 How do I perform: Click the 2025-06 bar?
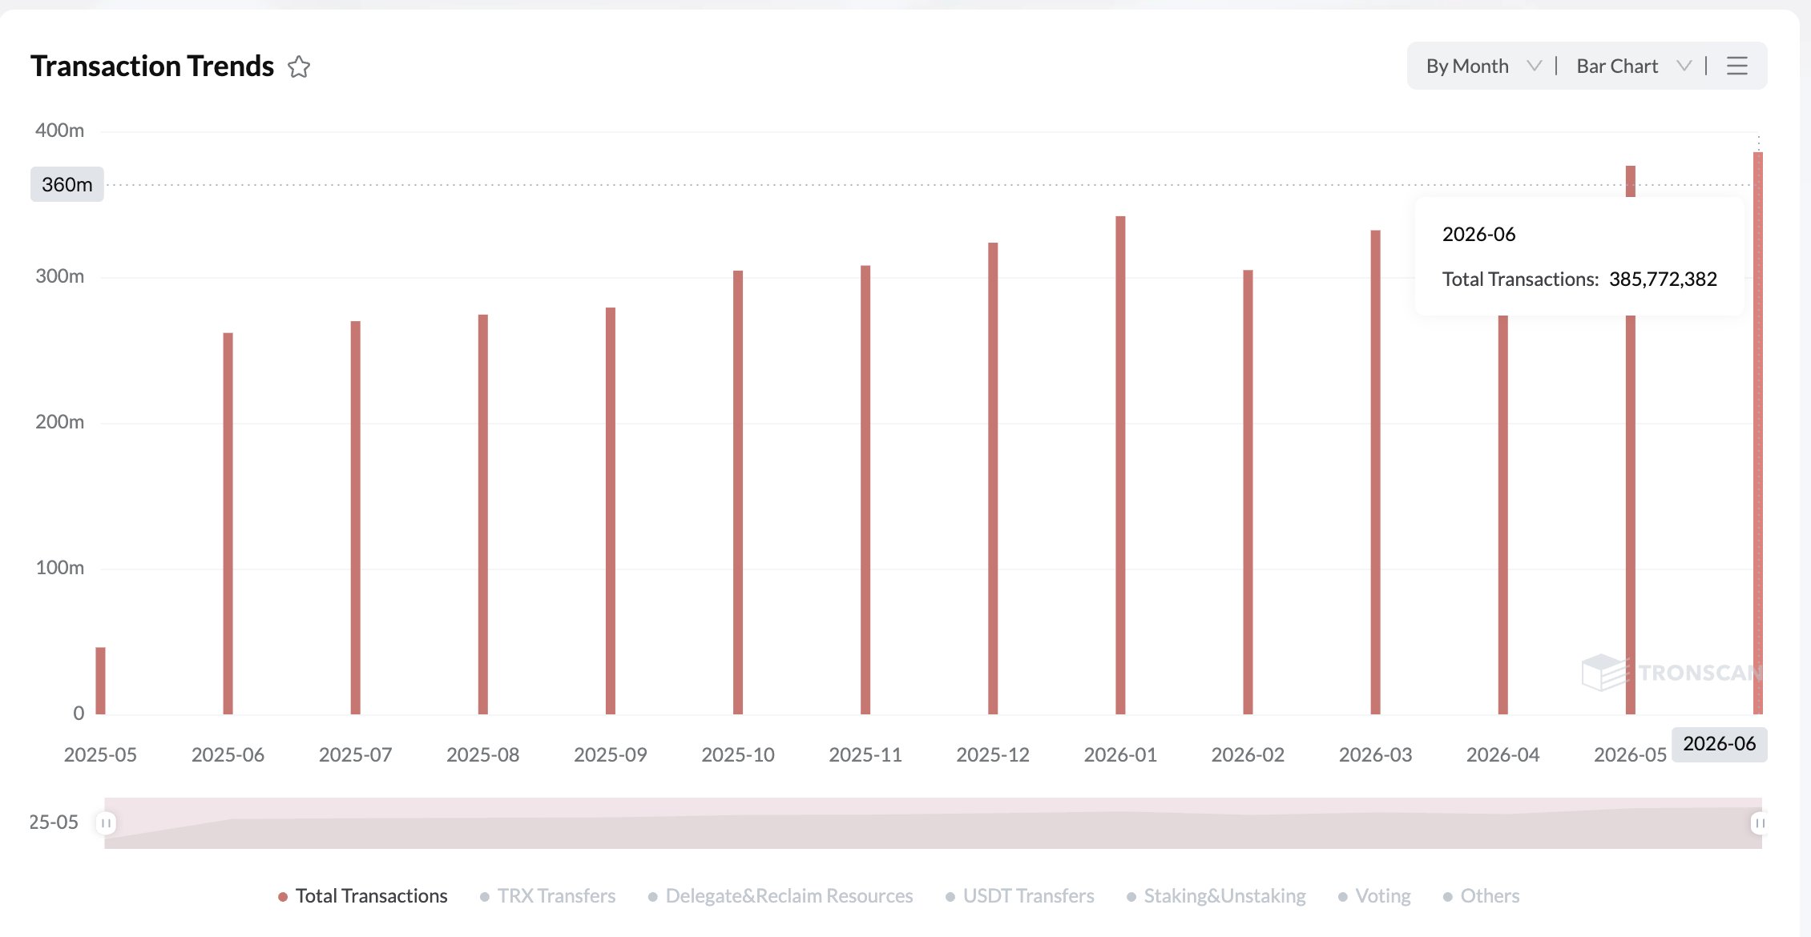click(x=228, y=524)
